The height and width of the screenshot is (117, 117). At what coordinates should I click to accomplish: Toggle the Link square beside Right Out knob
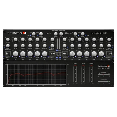[86, 35]
